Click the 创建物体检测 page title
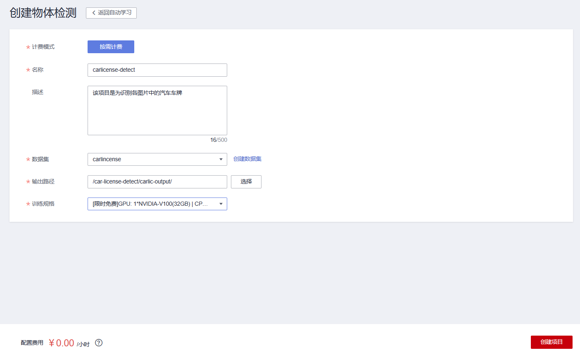The width and height of the screenshot is (580, 355). point(43,13)
